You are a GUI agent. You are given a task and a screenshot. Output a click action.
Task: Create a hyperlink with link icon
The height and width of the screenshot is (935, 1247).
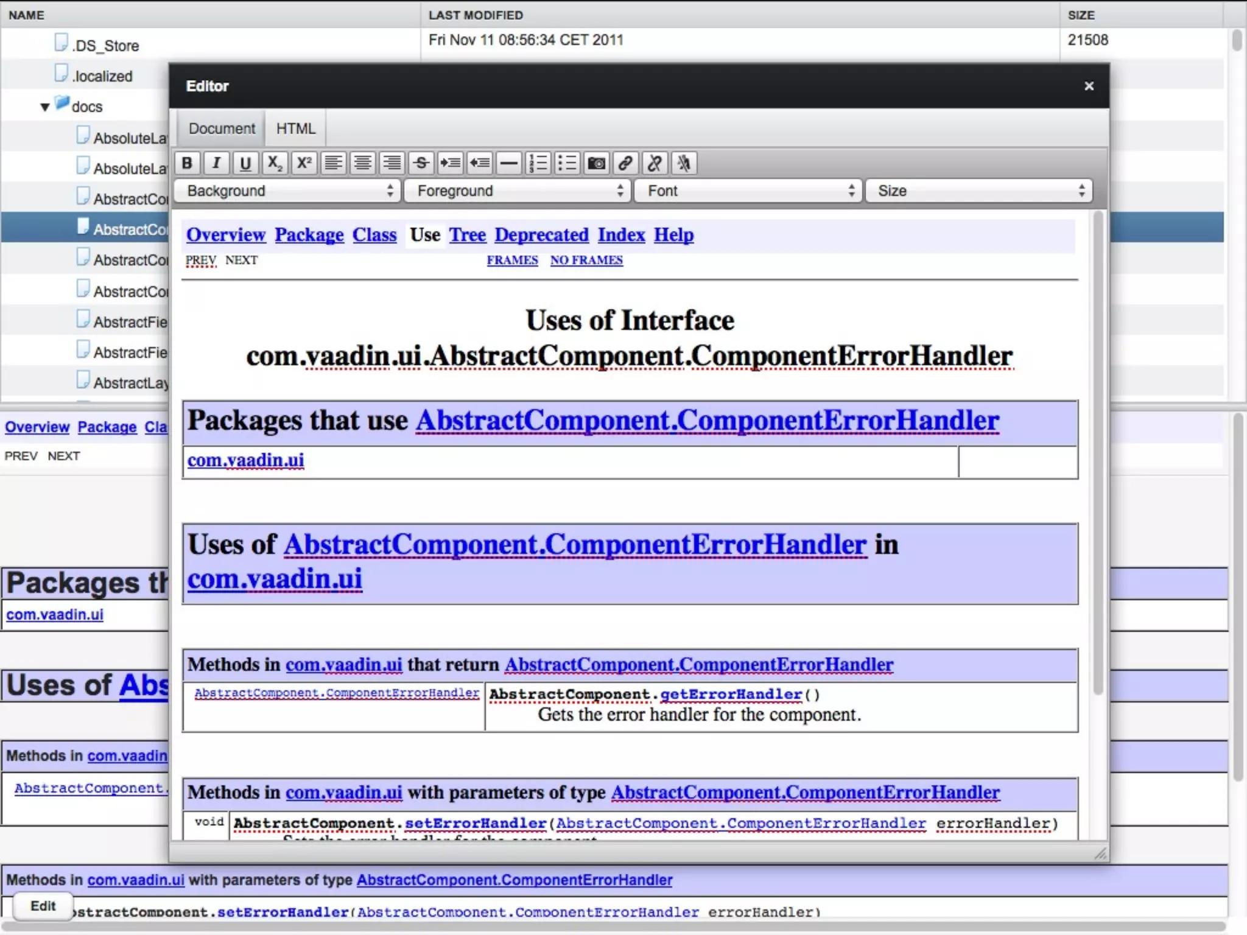pyautogui.click(x=625, y=163)
